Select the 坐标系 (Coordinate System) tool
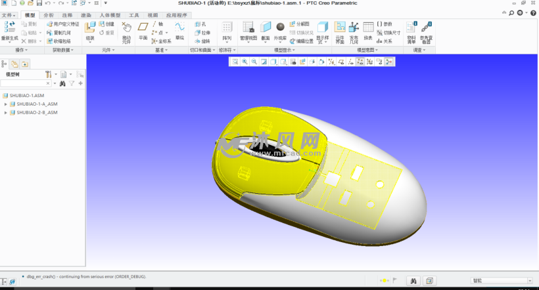 click(x=161, y=41)
